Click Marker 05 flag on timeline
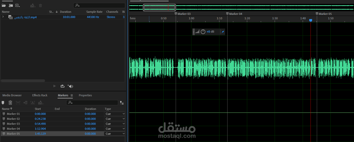This screenshot has width=354, height=142. (317, 14)
